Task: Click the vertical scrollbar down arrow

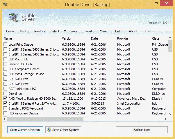Action: pyautogui.click(x=170, y=114)
